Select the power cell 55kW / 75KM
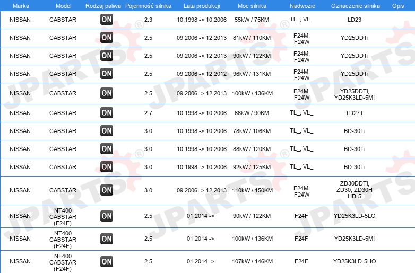 click(252, 20)
